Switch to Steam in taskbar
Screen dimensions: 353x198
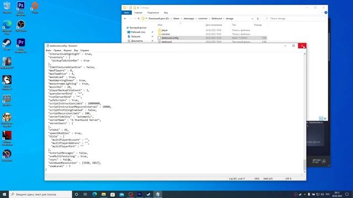(148, 194)
